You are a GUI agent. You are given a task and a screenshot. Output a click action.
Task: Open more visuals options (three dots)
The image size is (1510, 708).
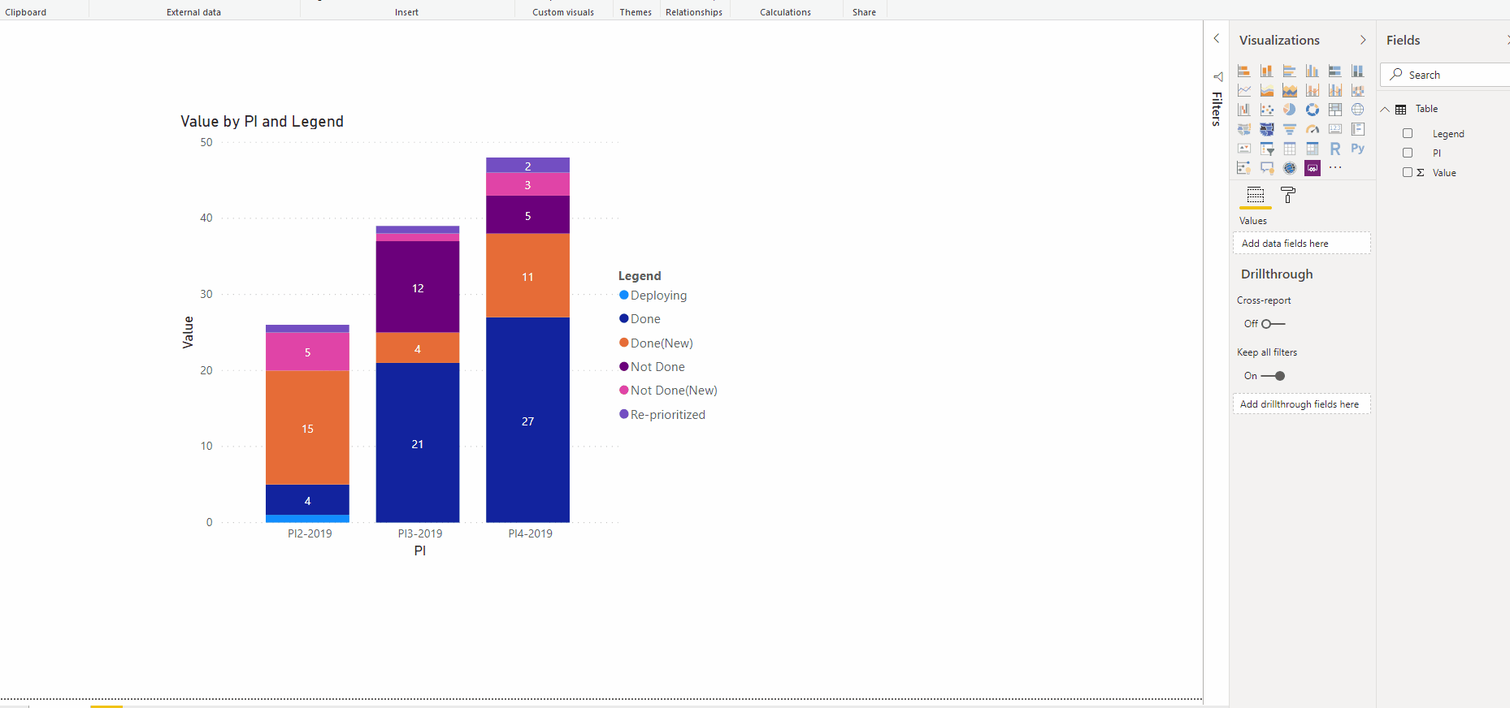(1335, 167)
